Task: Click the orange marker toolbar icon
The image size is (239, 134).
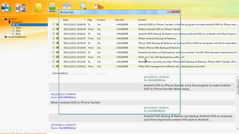Action: [x=99, y=7]
